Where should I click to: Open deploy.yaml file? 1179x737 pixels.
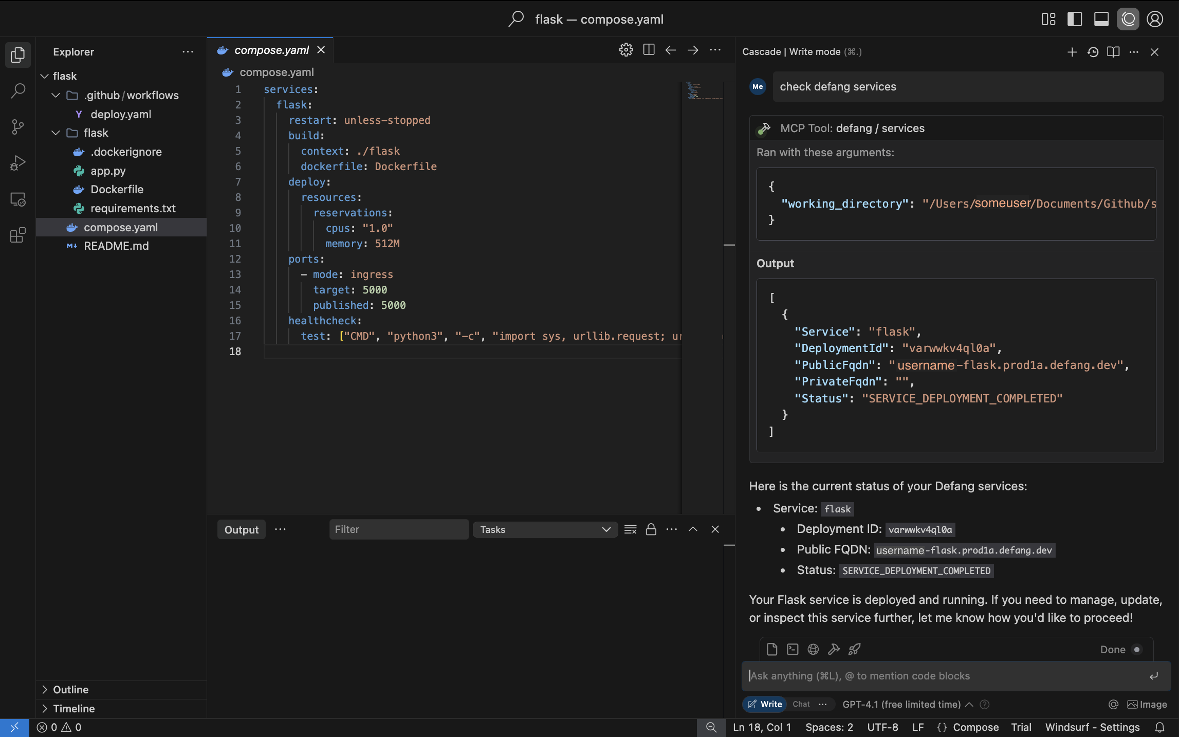[x=121, y=114]
